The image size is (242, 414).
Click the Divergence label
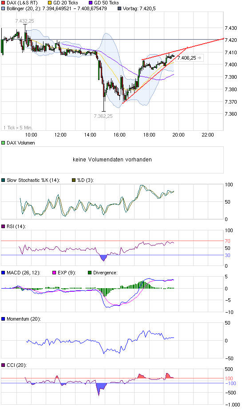105,273
